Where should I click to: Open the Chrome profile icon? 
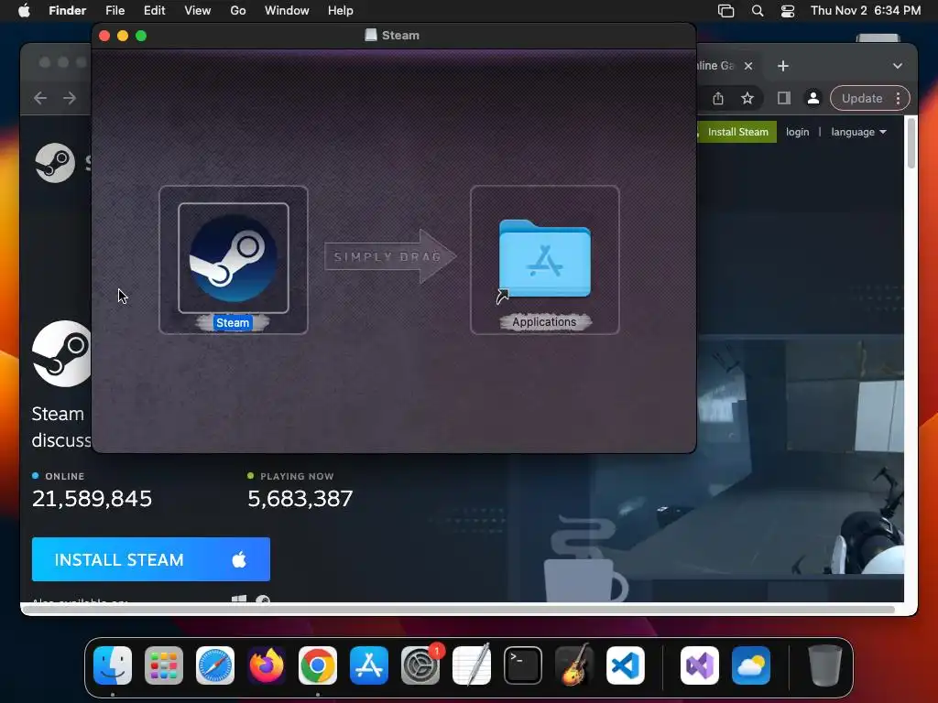(813, 99)
